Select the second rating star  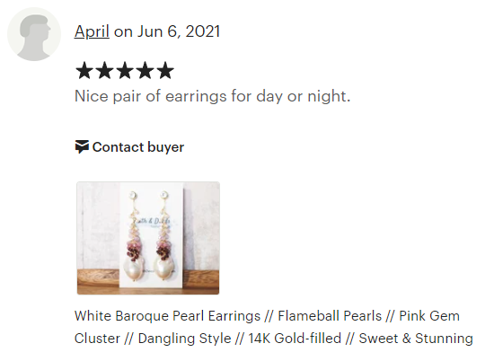104,71
